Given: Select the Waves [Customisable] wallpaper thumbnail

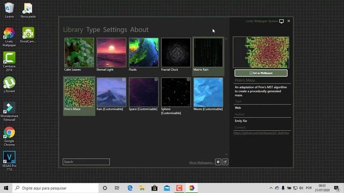Looking at the screenshot, I should pos(208,92).
